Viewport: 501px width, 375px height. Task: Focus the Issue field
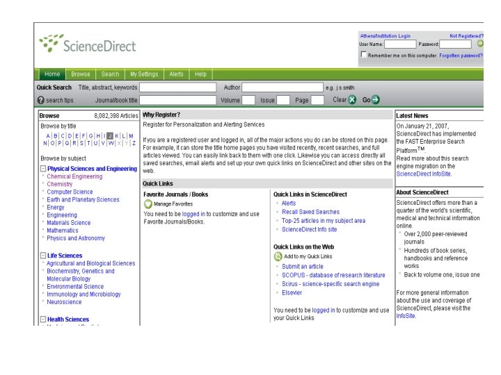tap(283, 100)
